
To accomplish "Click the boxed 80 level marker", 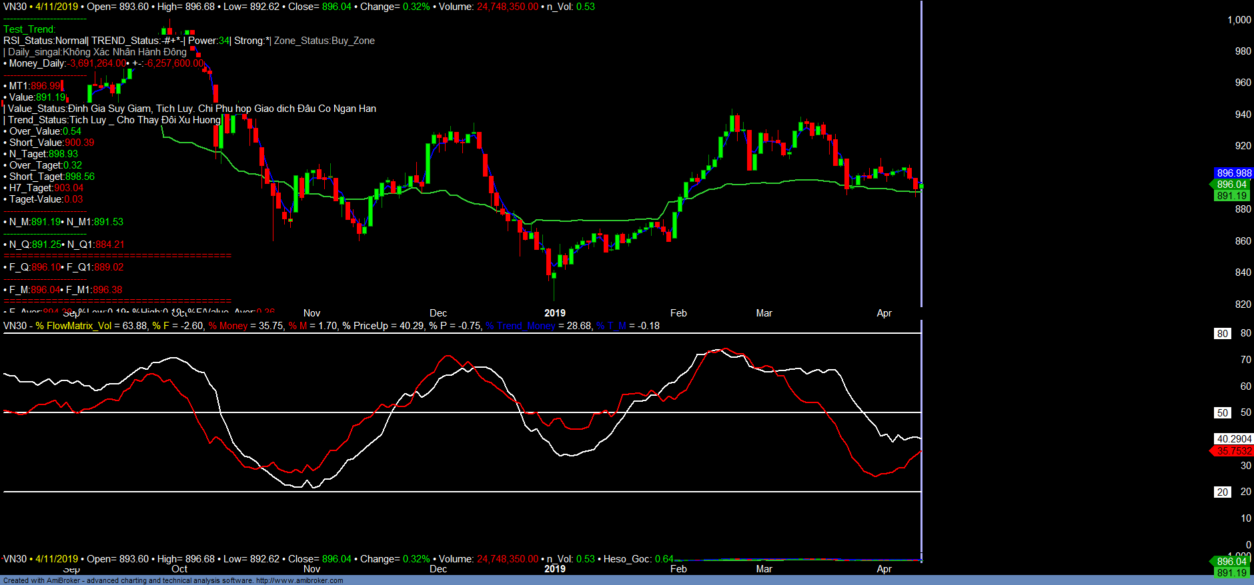I will tap(1222, 334).
